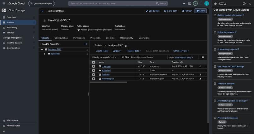Switch to the Protection tab

tap(95, 38)
